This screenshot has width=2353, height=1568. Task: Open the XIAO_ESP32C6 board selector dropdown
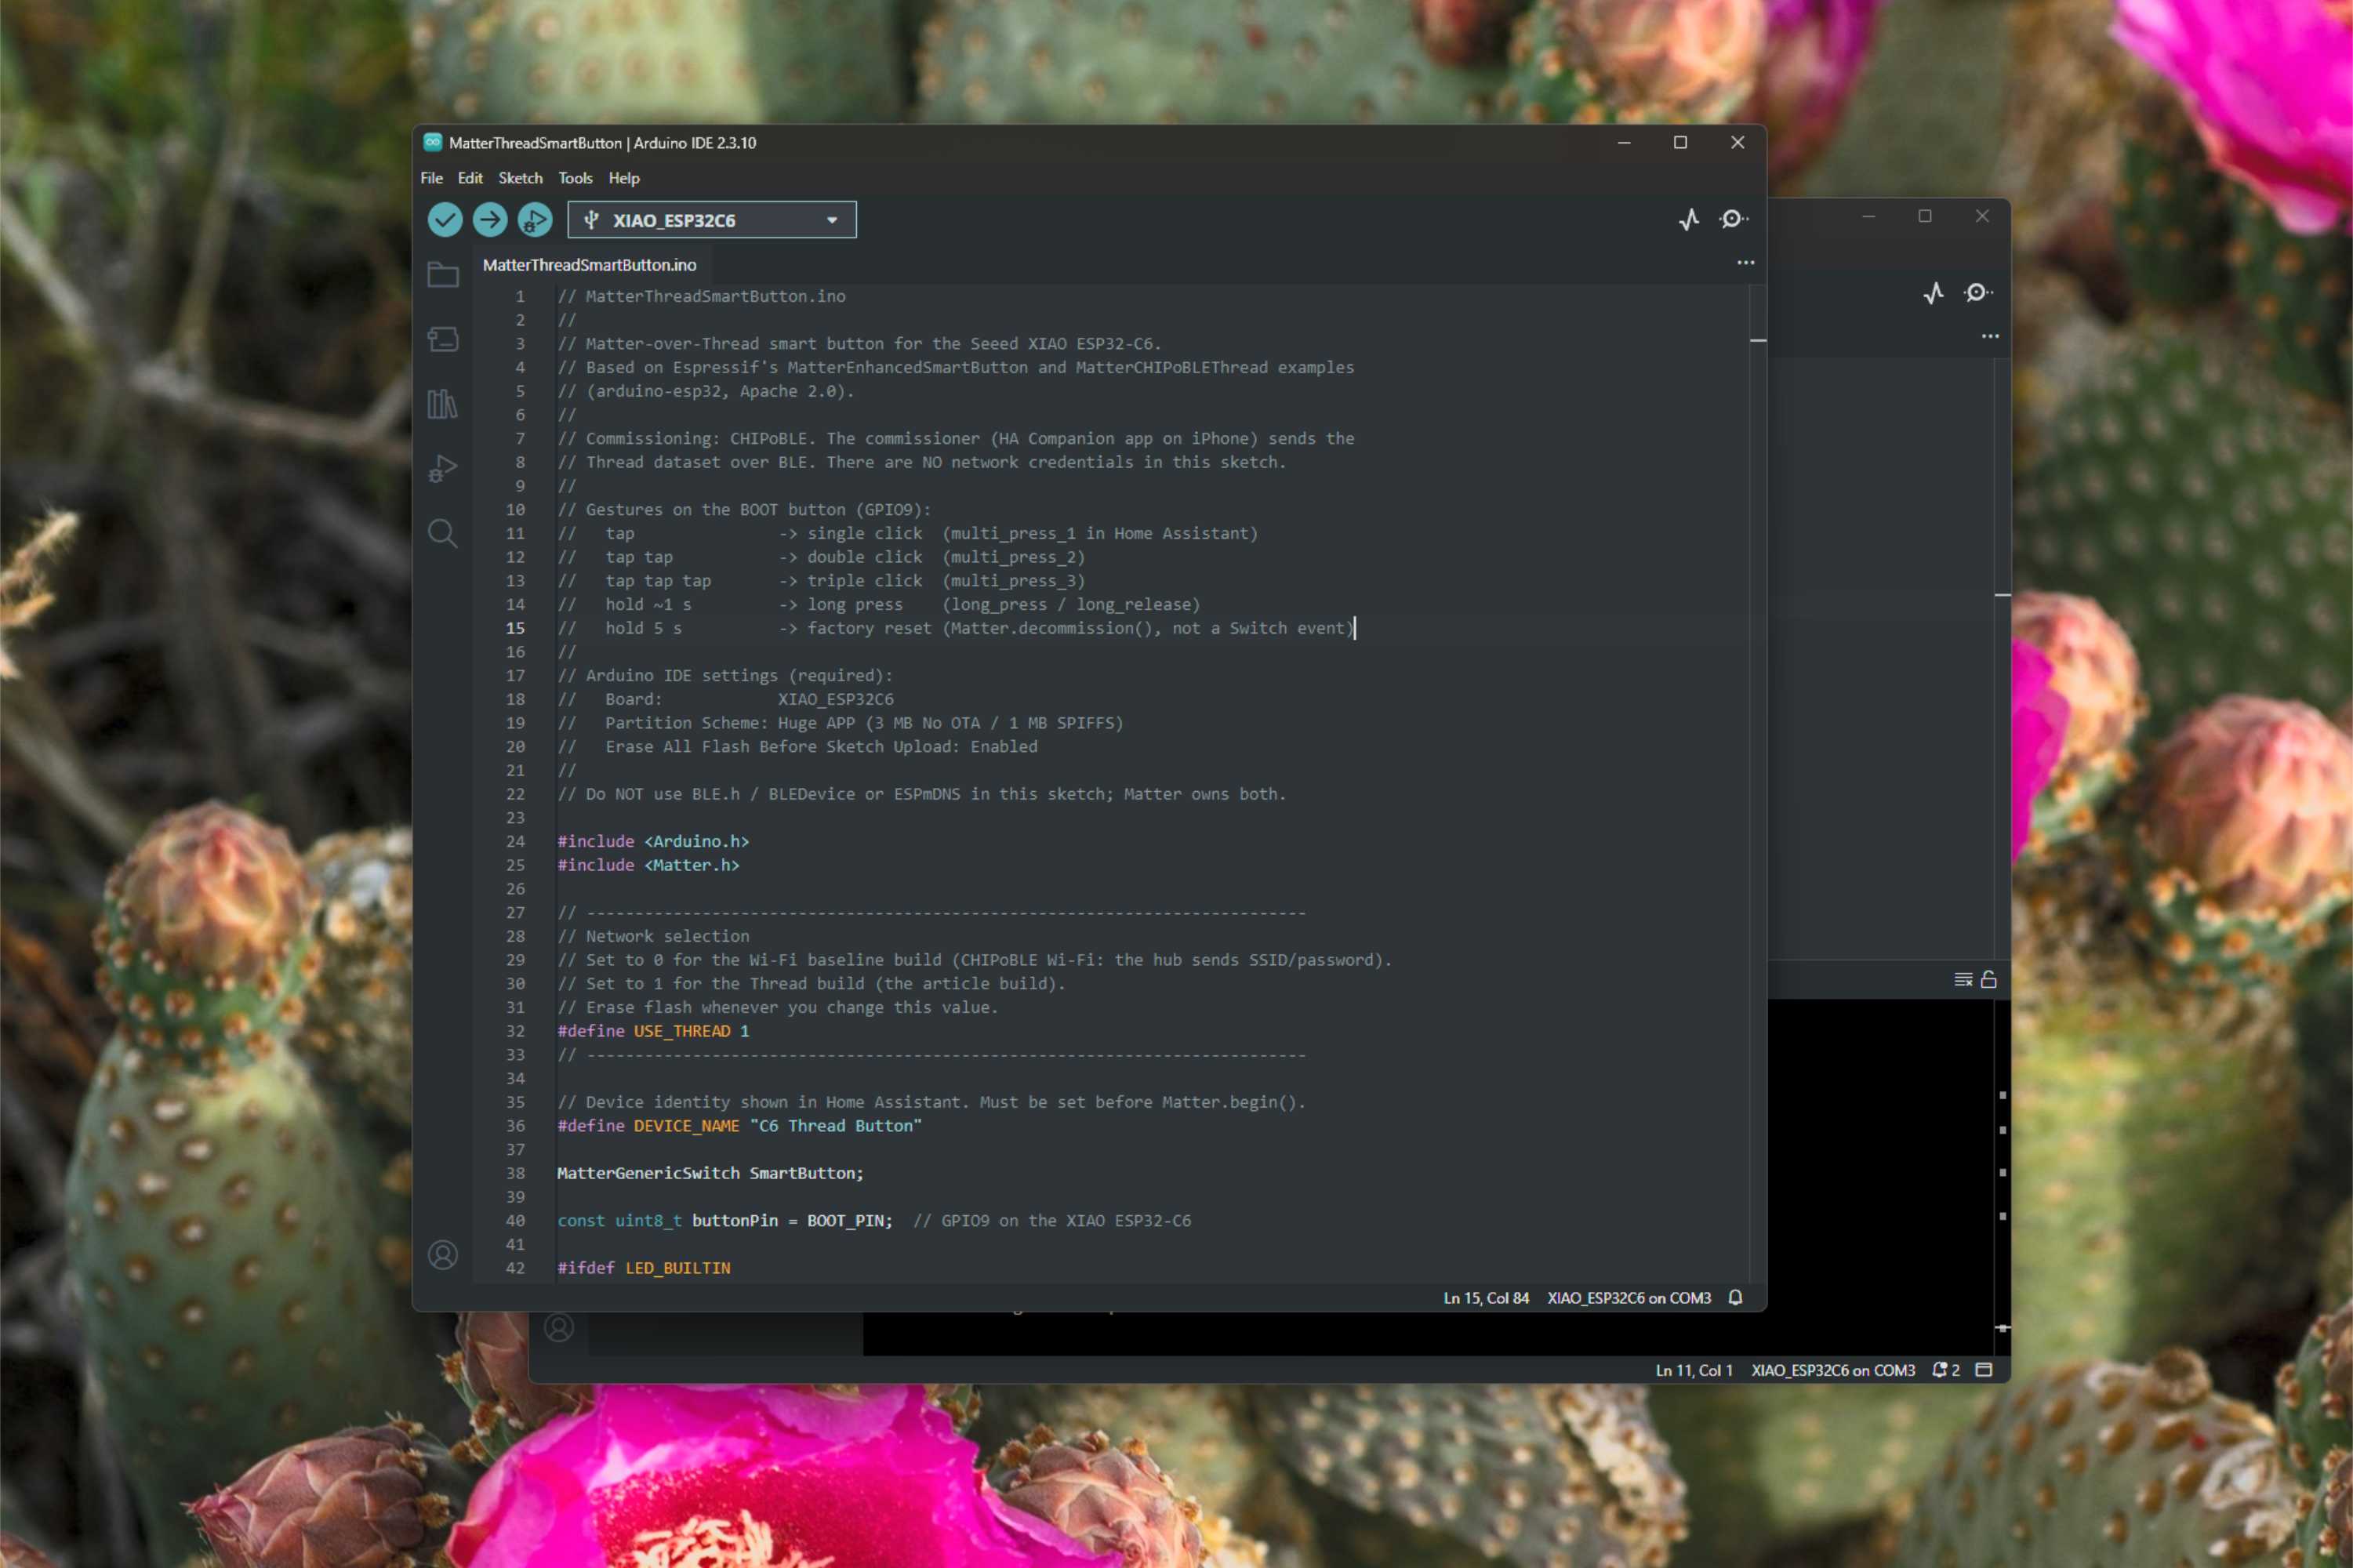(712, 220)
